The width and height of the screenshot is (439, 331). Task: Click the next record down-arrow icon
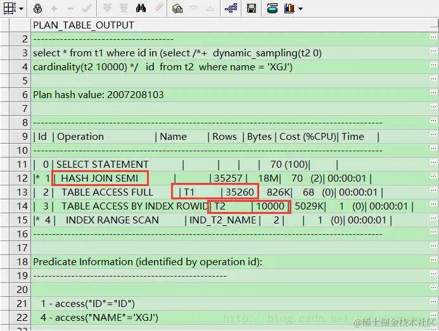pyautogui.click(x=194, y=8)
